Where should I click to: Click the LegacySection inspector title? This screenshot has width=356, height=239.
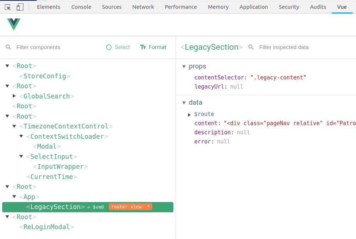212,47
